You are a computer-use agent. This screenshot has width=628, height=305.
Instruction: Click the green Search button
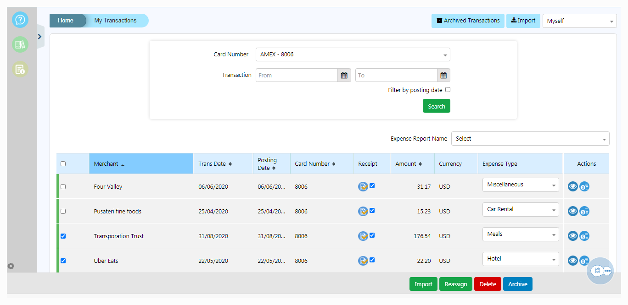(437, 106)
